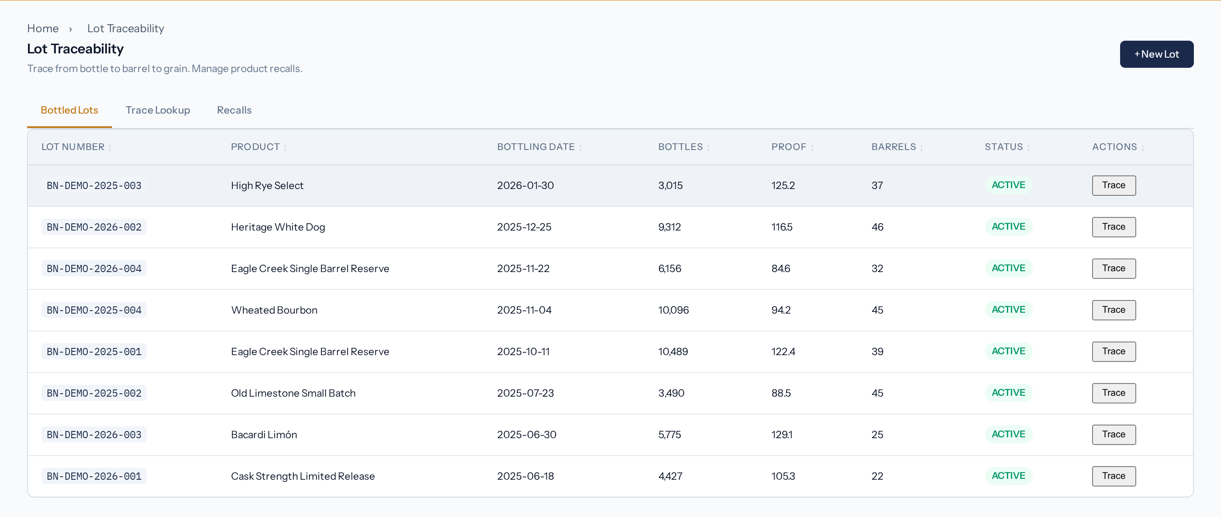Trace the Heritage White Dog lot
Viewport: 1221px width, 517px height.
(x=1113, y=227)
